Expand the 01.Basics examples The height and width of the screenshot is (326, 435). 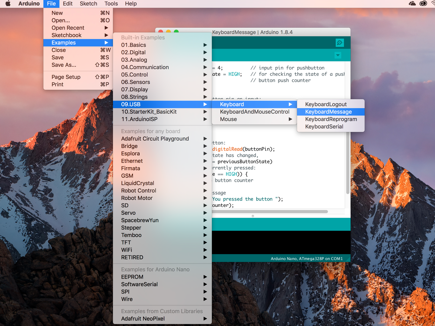162,45
